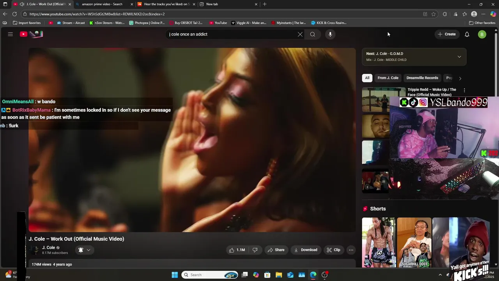Viewport: 499px width, 281px height.
Task: Click the music video player
Action: [x=192, y=140]
